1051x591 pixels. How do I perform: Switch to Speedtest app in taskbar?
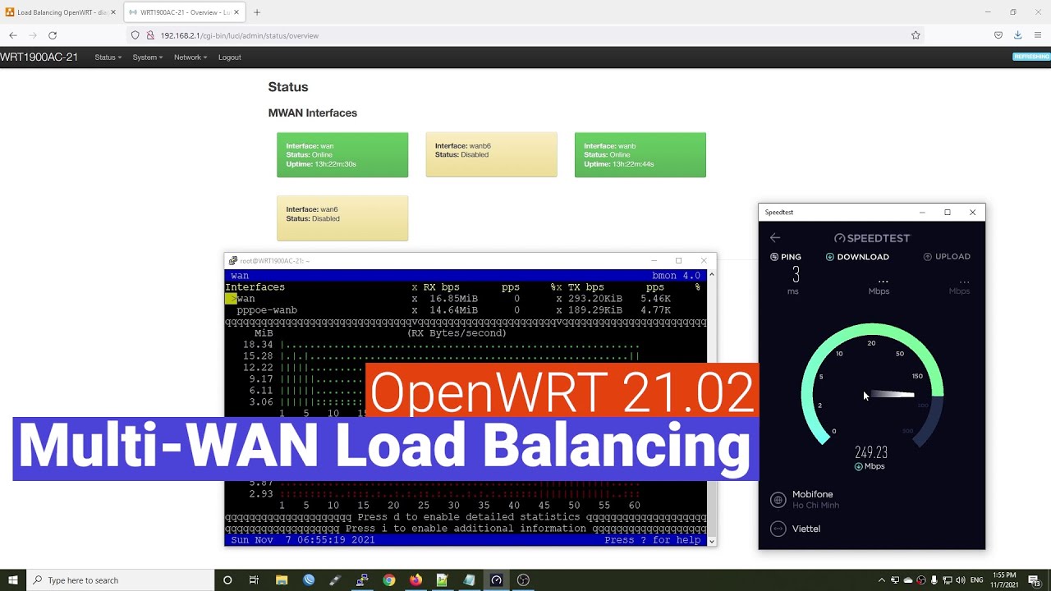(496, 580)
